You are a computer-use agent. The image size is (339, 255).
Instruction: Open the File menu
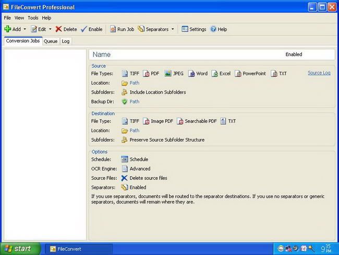pos(7,18)
